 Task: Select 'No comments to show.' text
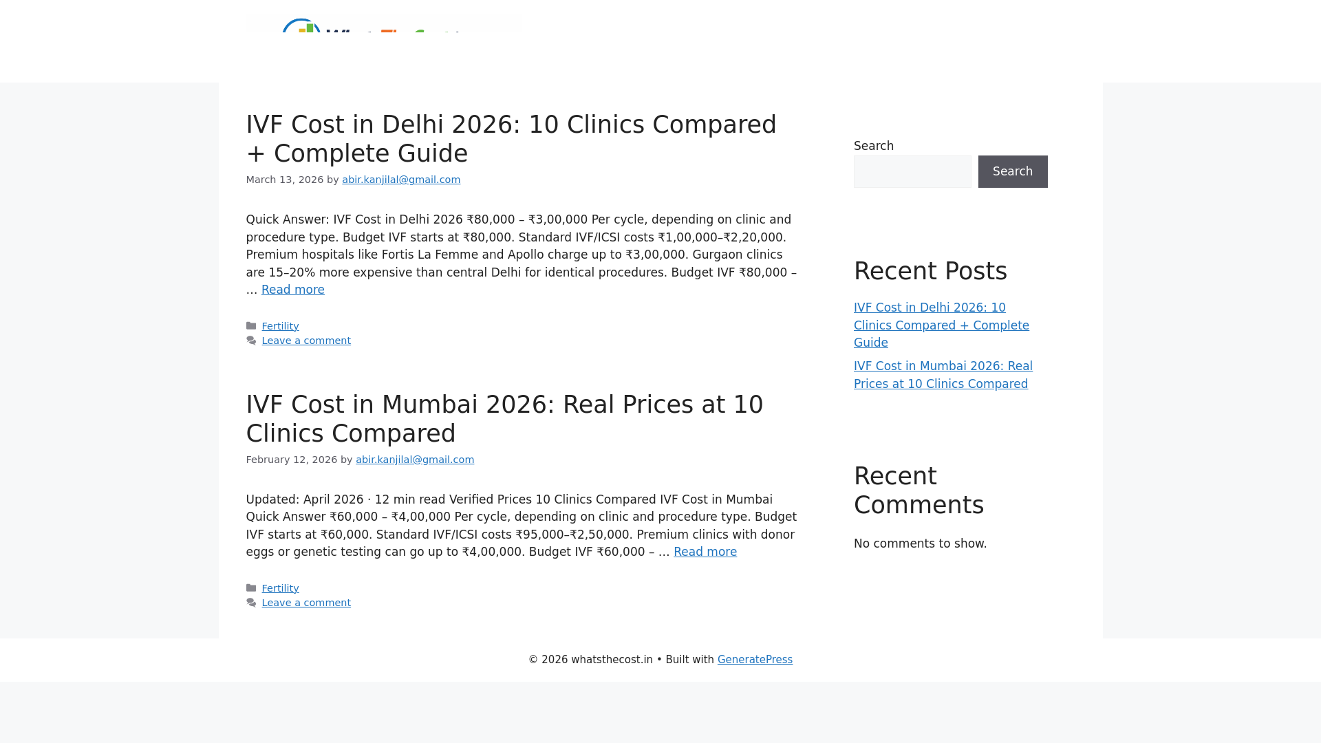click(x=920, y=543)
